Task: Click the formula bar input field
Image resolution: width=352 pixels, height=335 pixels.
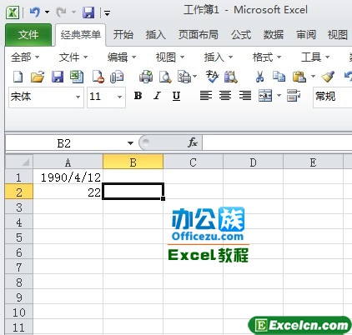Action: (277, 142)
